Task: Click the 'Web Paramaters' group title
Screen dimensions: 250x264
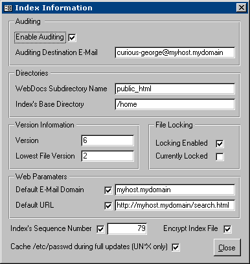Action: tap(41, 177)
